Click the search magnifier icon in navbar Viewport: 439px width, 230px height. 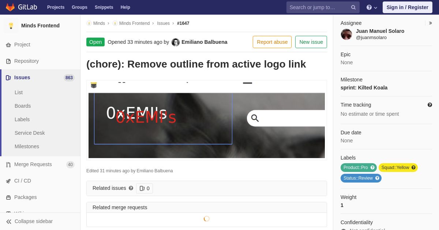click(353, 7)
